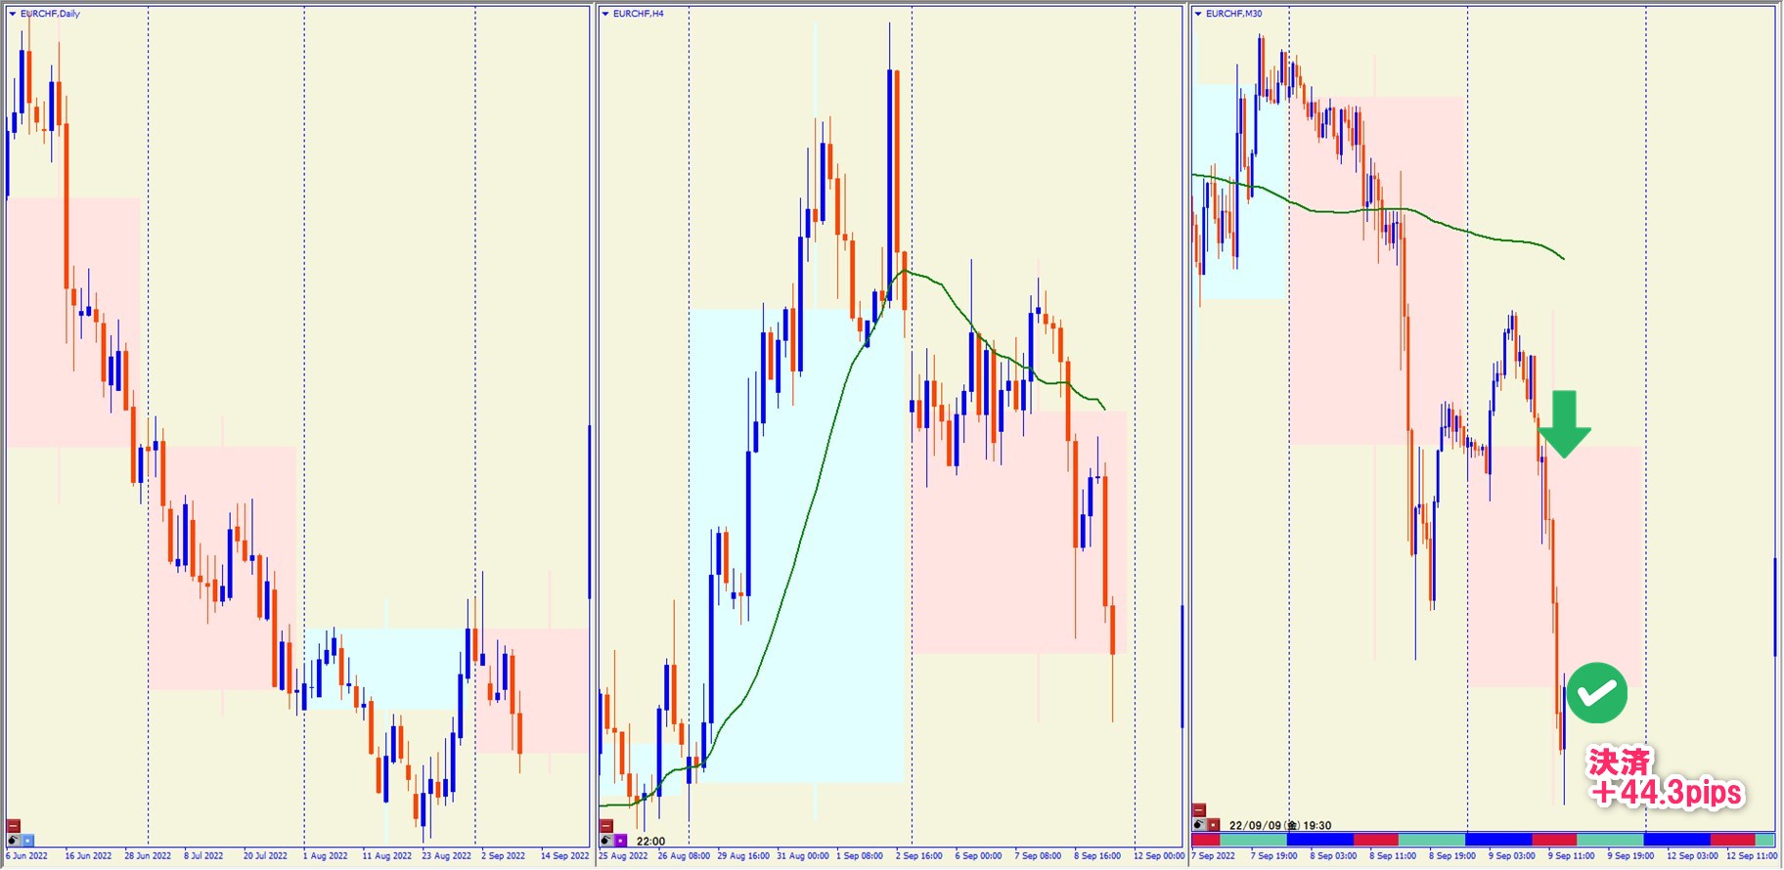The height and width of the screenshot is (870, 1784).
Task: Click the red square icon on M30 chart
Action: coord(1213,825)
